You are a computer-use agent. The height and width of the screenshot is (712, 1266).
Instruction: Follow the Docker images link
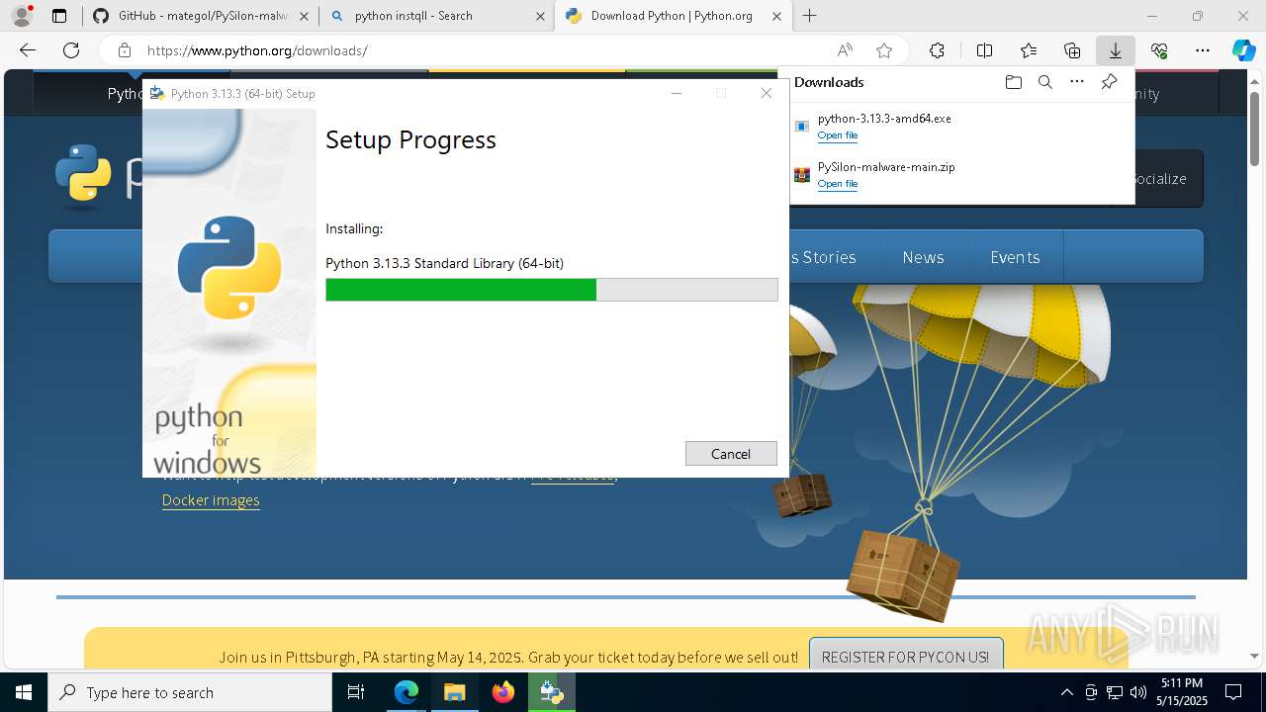coord(211,500)
